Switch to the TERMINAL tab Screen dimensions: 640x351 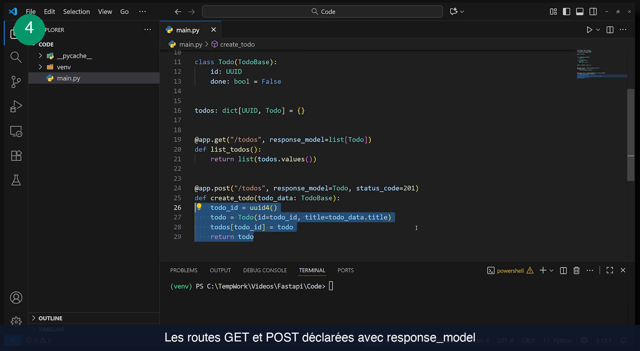pyautogui.click(x=312, y=270)
